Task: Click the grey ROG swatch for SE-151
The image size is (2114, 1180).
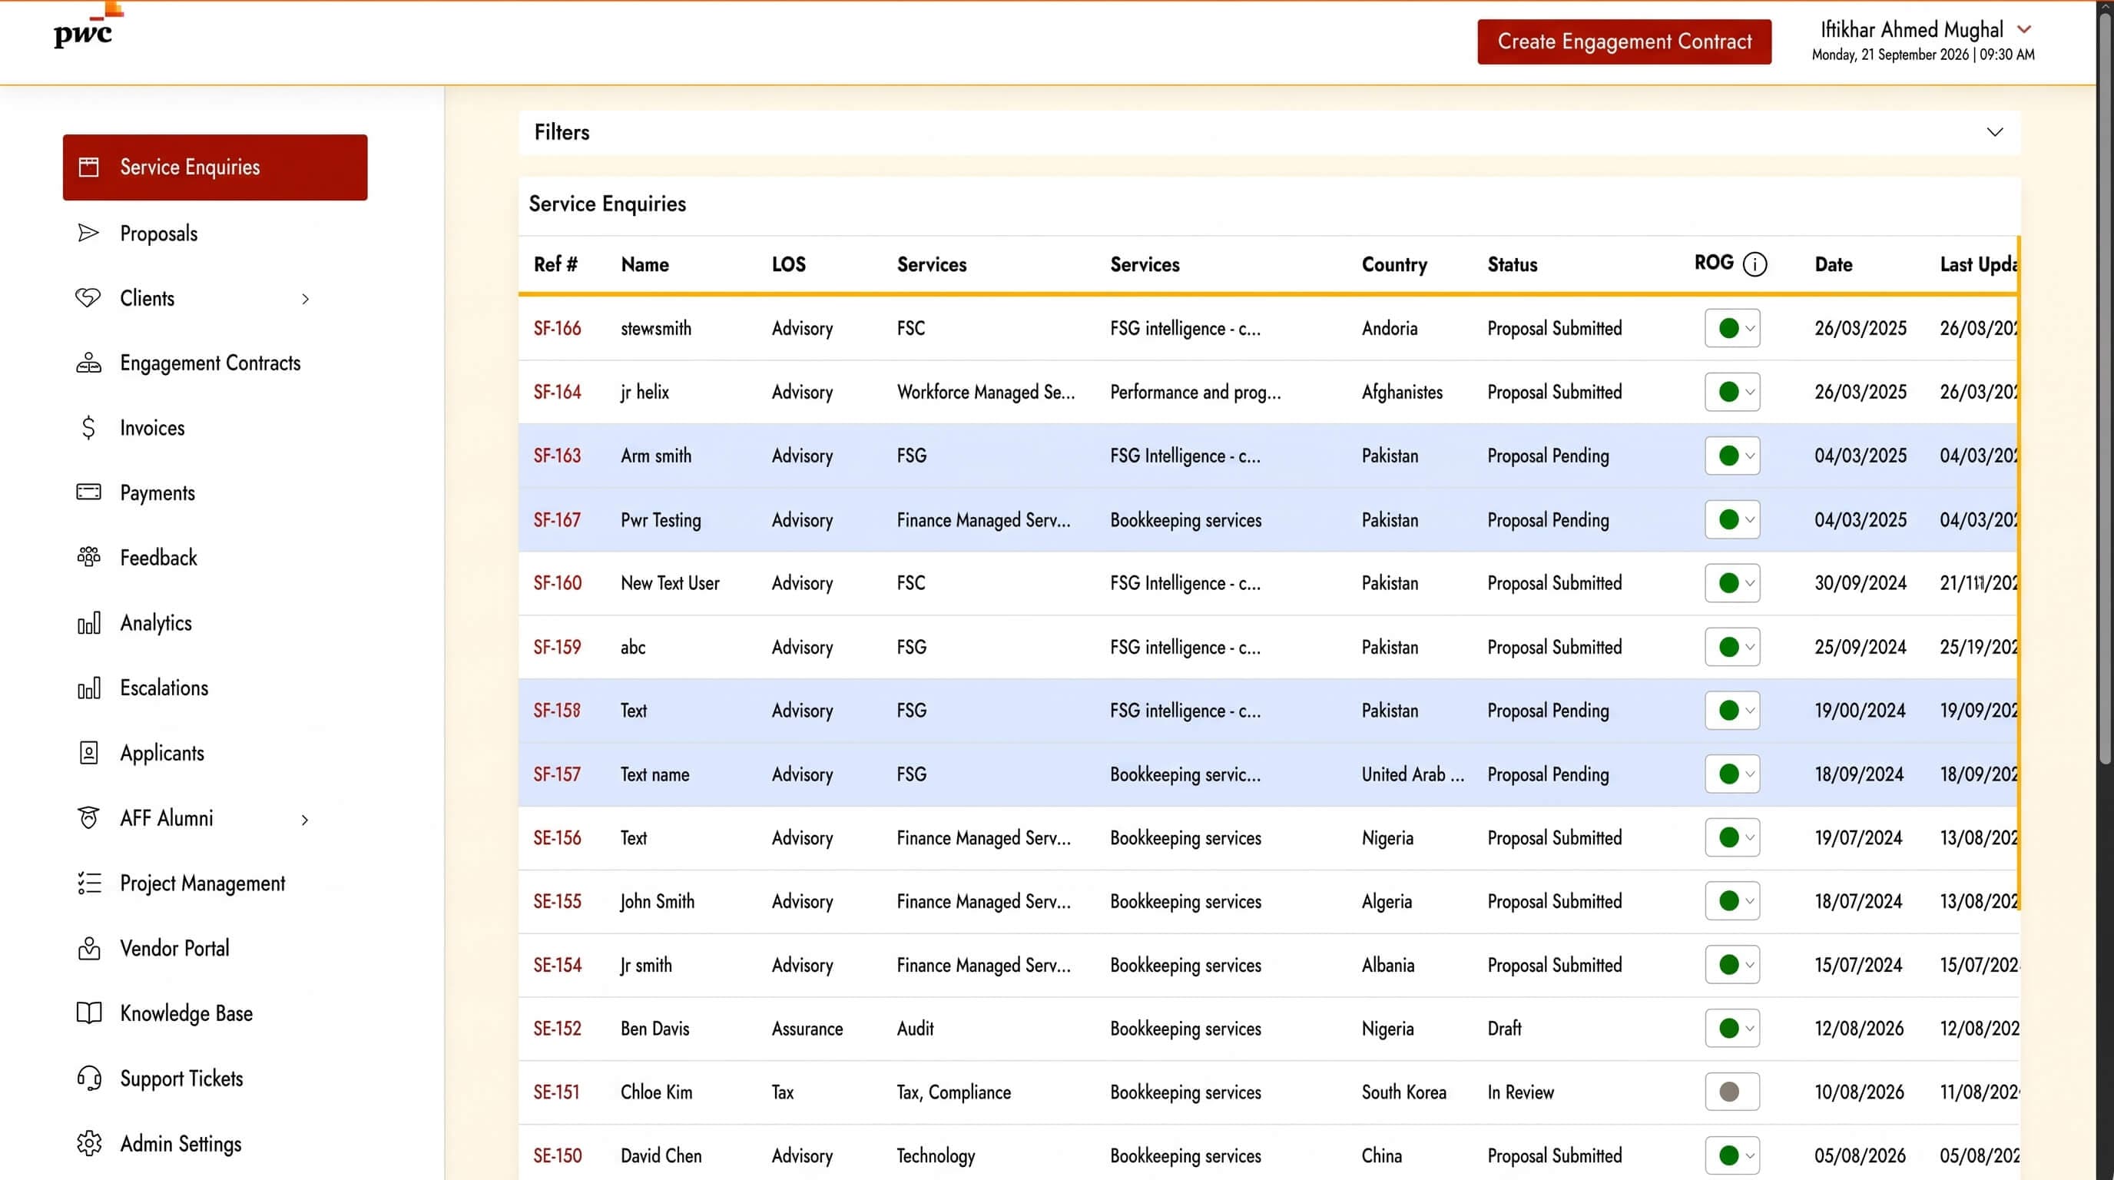Action: tap(1729, 1092)
